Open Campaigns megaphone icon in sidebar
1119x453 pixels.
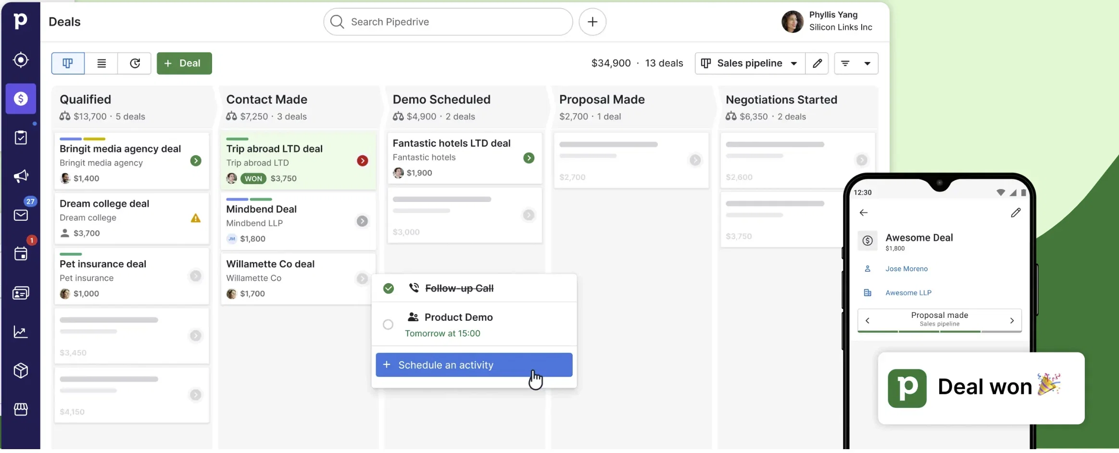21,176
